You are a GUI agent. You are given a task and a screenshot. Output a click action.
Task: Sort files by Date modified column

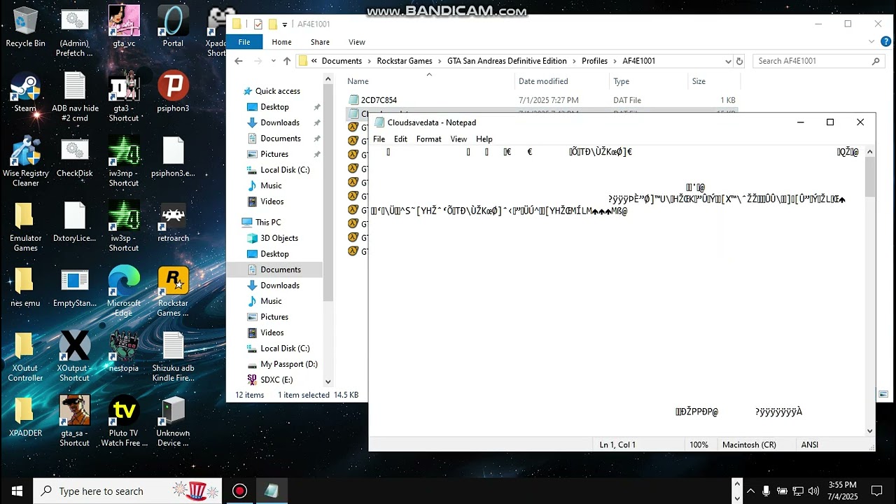[543, 81]
